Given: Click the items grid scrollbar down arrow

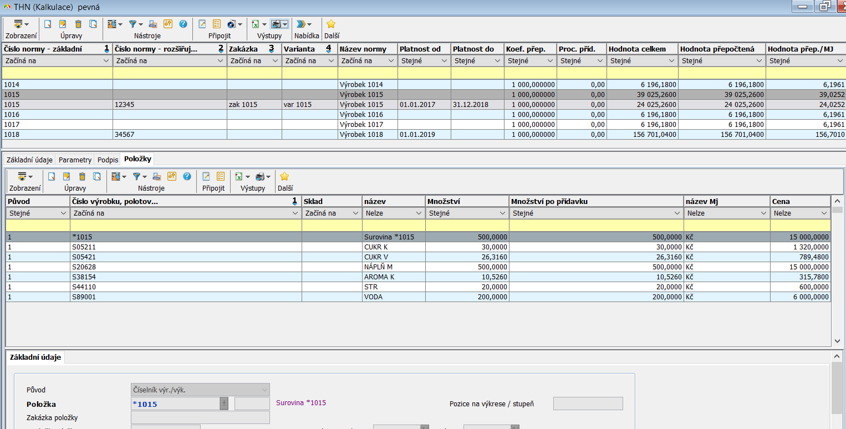Looking at the screenshot, I should (837, 341).
